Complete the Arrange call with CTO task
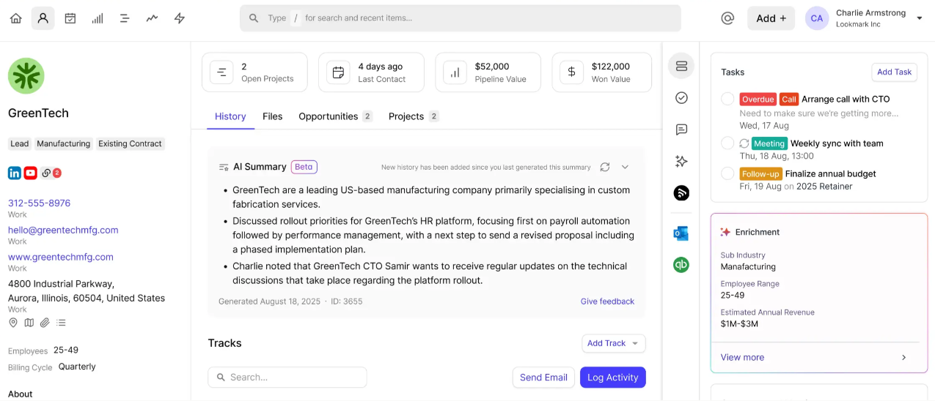Image resolution: width=935 pixels, height=401 pixels. click(x=727, y=99)
